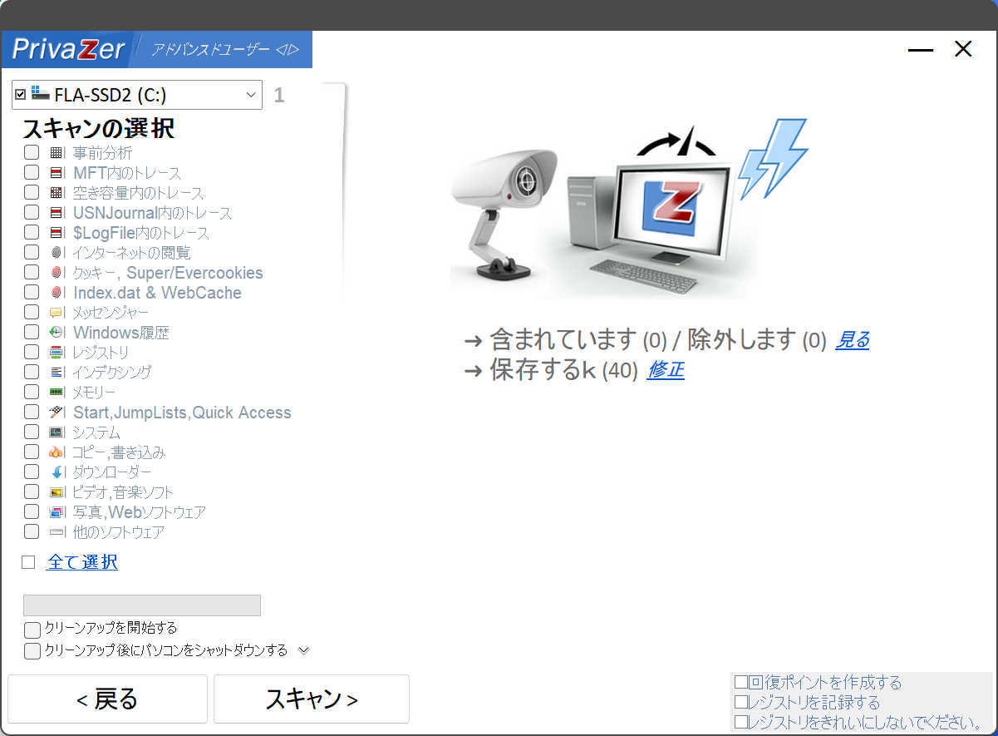The height and width of the screenshot is (736, 998).
Task: Click the インデクシング icon
Action: pyautogui.click(x=57, y=373)
